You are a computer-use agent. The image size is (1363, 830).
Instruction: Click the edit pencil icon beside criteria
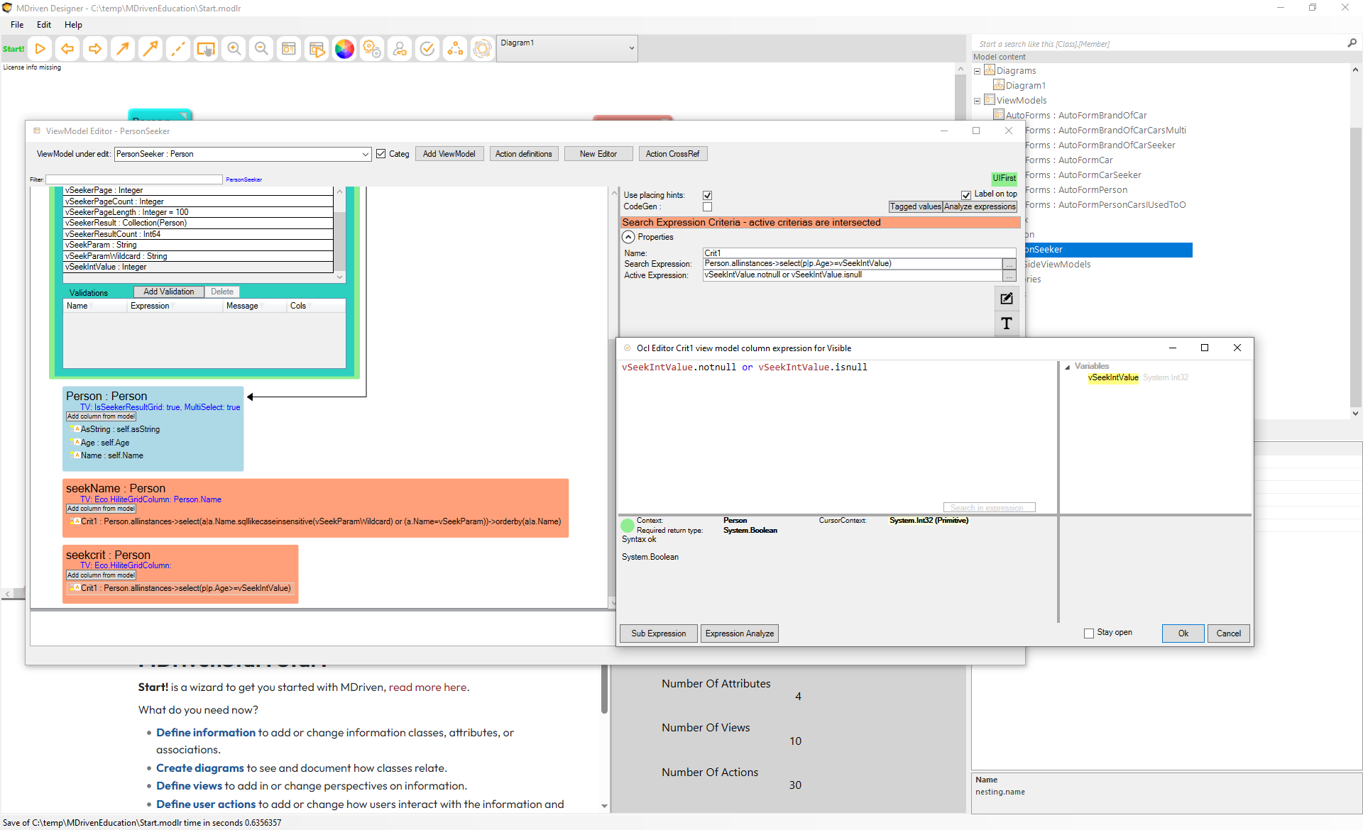click(x=1006, y=299)
